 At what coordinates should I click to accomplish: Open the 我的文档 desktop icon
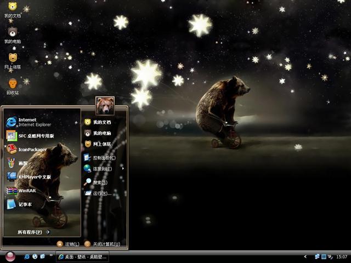13,9
